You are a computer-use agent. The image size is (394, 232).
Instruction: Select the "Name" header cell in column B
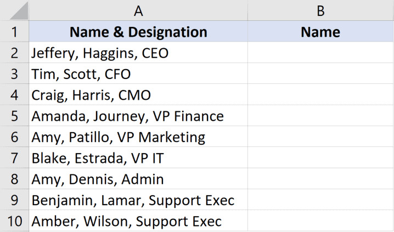pyautogui.click(x=320, y=31)
